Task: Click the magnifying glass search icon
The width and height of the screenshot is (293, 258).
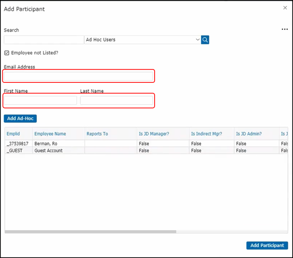Action: click(x=205, y=40)
